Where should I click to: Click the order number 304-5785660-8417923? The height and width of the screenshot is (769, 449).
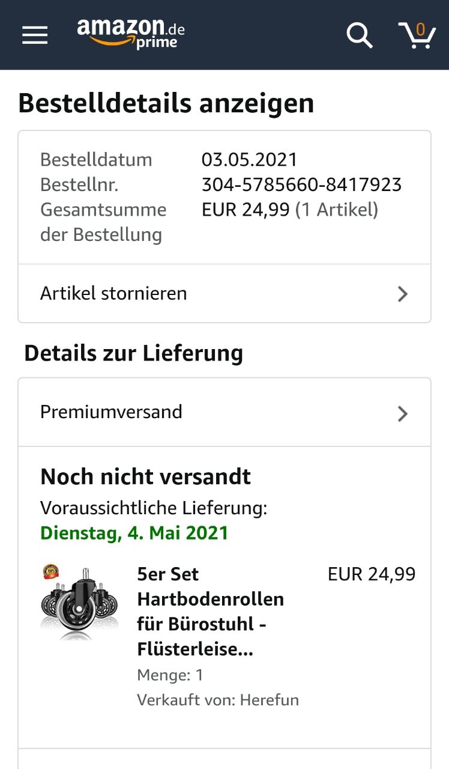coord(301,184)
